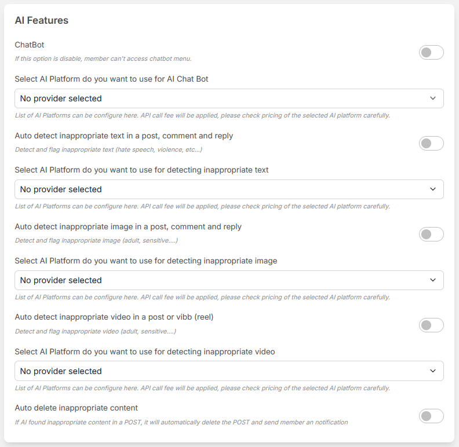Screen dimensions: 459x447
Task: Click the "Auto delete inappropriate content" label
Action: (x=76, y=408)
